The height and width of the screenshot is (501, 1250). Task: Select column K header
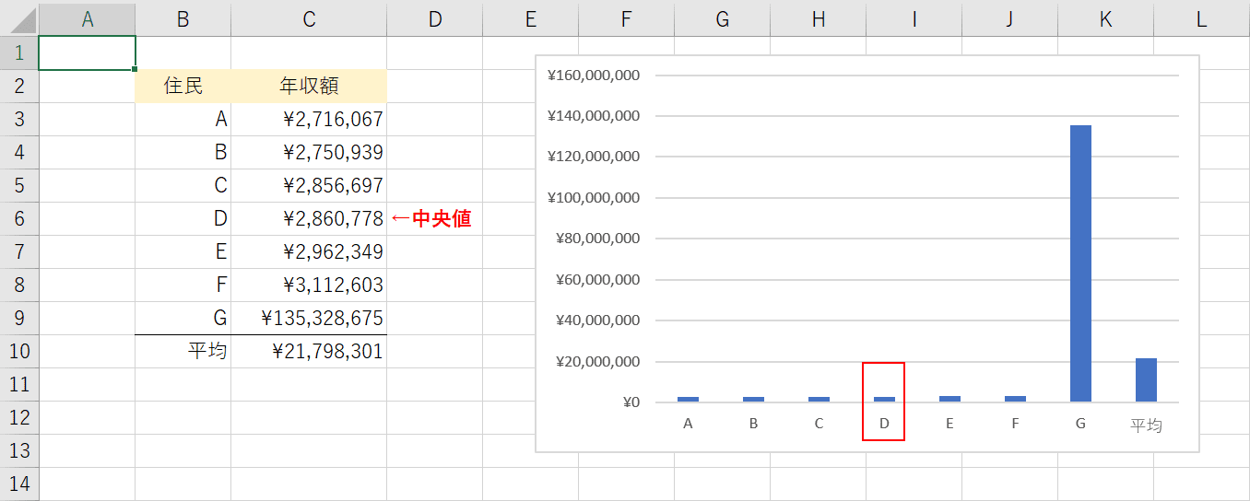pos(1105,19)
